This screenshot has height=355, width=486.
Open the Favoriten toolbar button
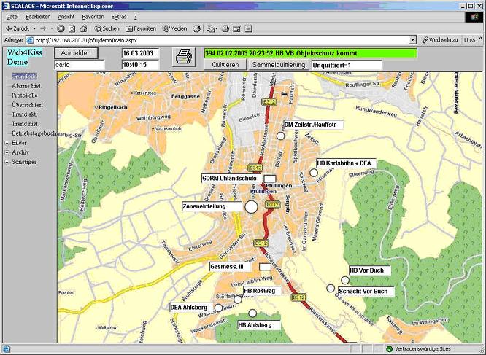pos(141,28)
